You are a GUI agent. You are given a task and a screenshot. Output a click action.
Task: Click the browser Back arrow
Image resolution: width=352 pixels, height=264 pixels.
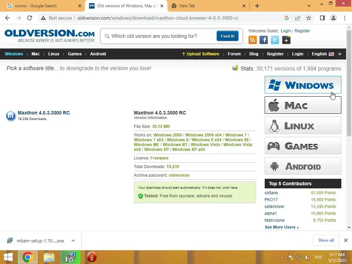tap(8, 18)
